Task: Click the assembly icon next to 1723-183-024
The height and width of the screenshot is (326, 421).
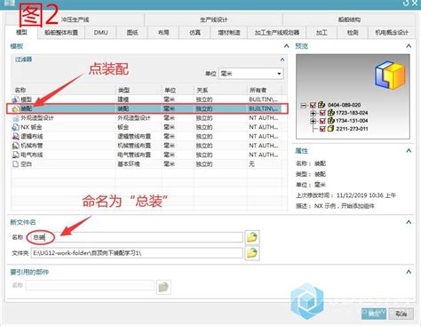Action: tap(331, 113)
